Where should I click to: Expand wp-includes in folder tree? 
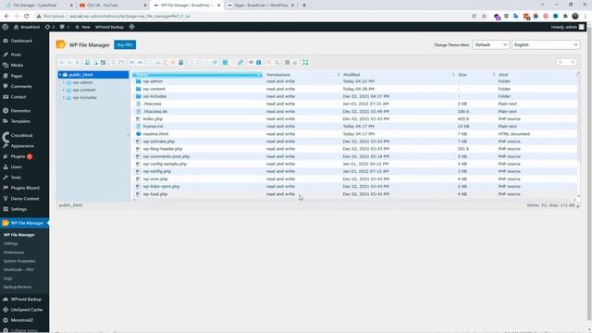coord(64,98)
